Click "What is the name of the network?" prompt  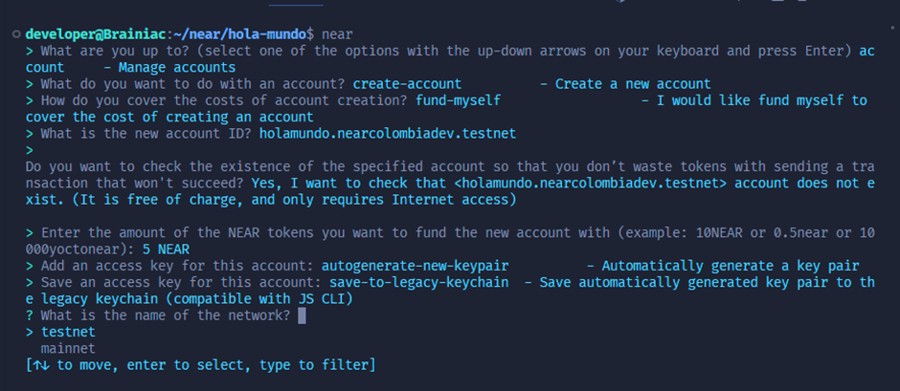click(166, 315)
